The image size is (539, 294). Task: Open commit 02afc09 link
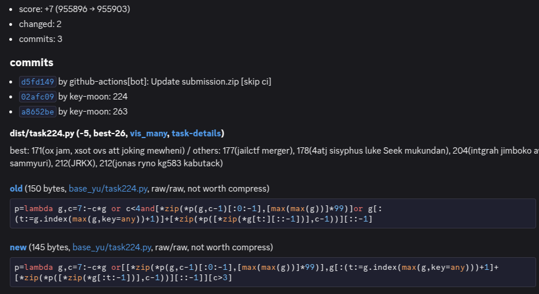coord(37,97)
